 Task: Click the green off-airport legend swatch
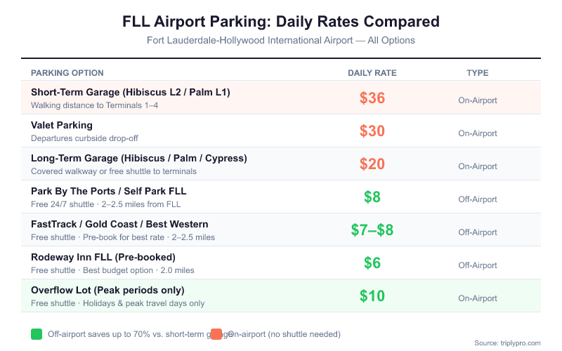click(x=37, y=334)
